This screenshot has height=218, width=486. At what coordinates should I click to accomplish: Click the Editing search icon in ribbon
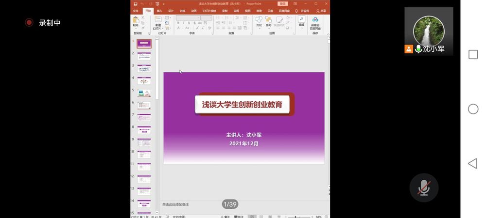tap(301, 19)
